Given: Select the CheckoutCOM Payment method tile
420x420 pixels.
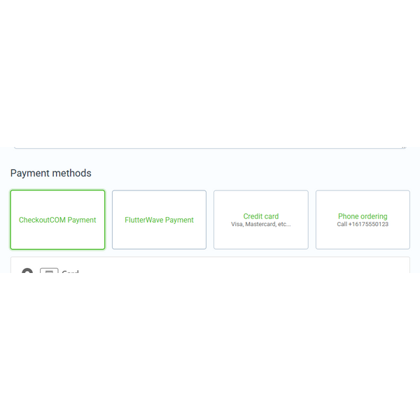Looking at the screenshot, I should (57, 220).
